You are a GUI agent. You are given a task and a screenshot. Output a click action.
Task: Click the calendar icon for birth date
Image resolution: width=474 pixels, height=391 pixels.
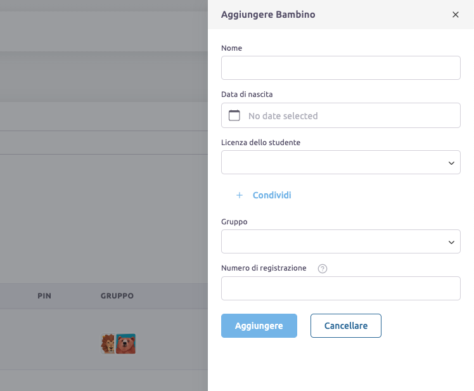click(234, 115)
